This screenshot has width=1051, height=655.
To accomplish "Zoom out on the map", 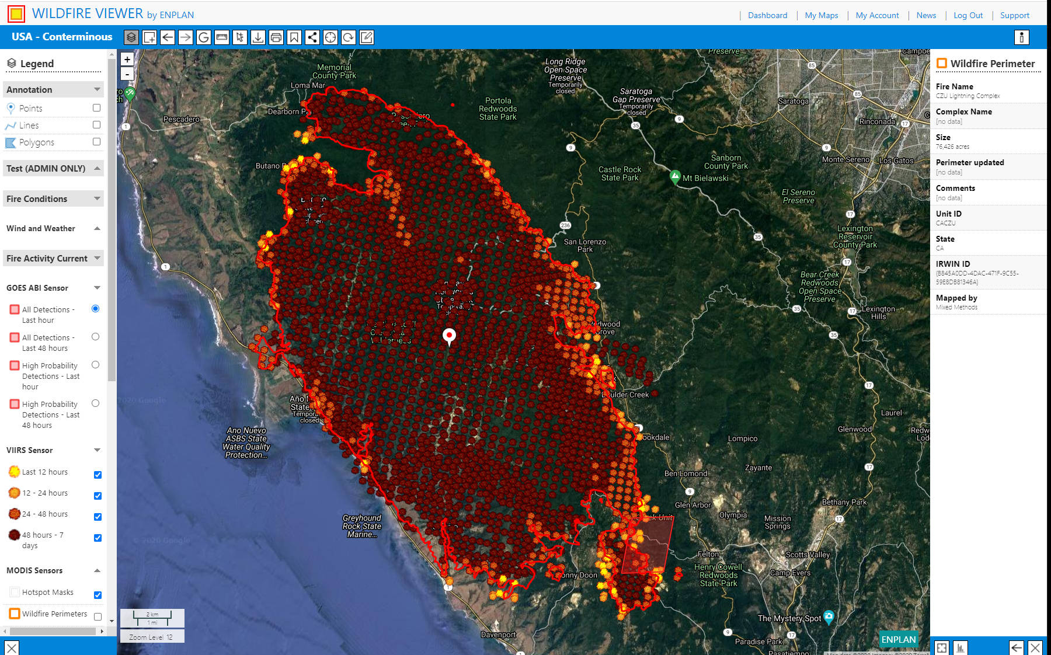I will tap(127, 74).
